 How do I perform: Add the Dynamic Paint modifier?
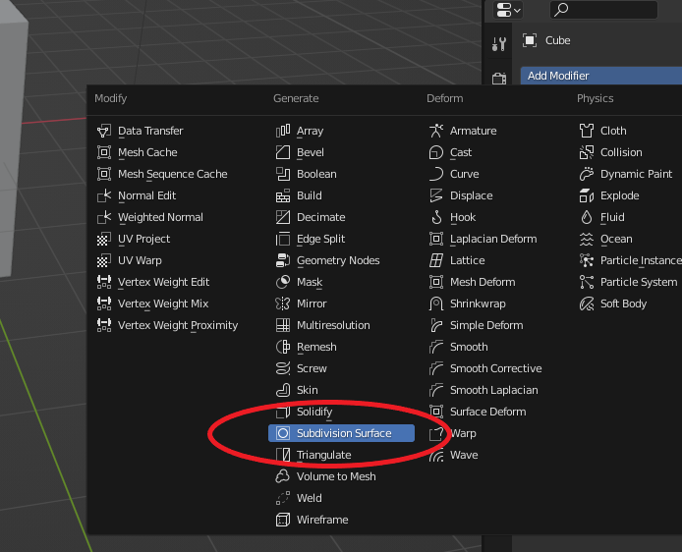click(x=636, y=174)
